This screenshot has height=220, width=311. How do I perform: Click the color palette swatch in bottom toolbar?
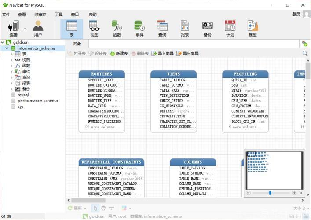tap(124, 208)
